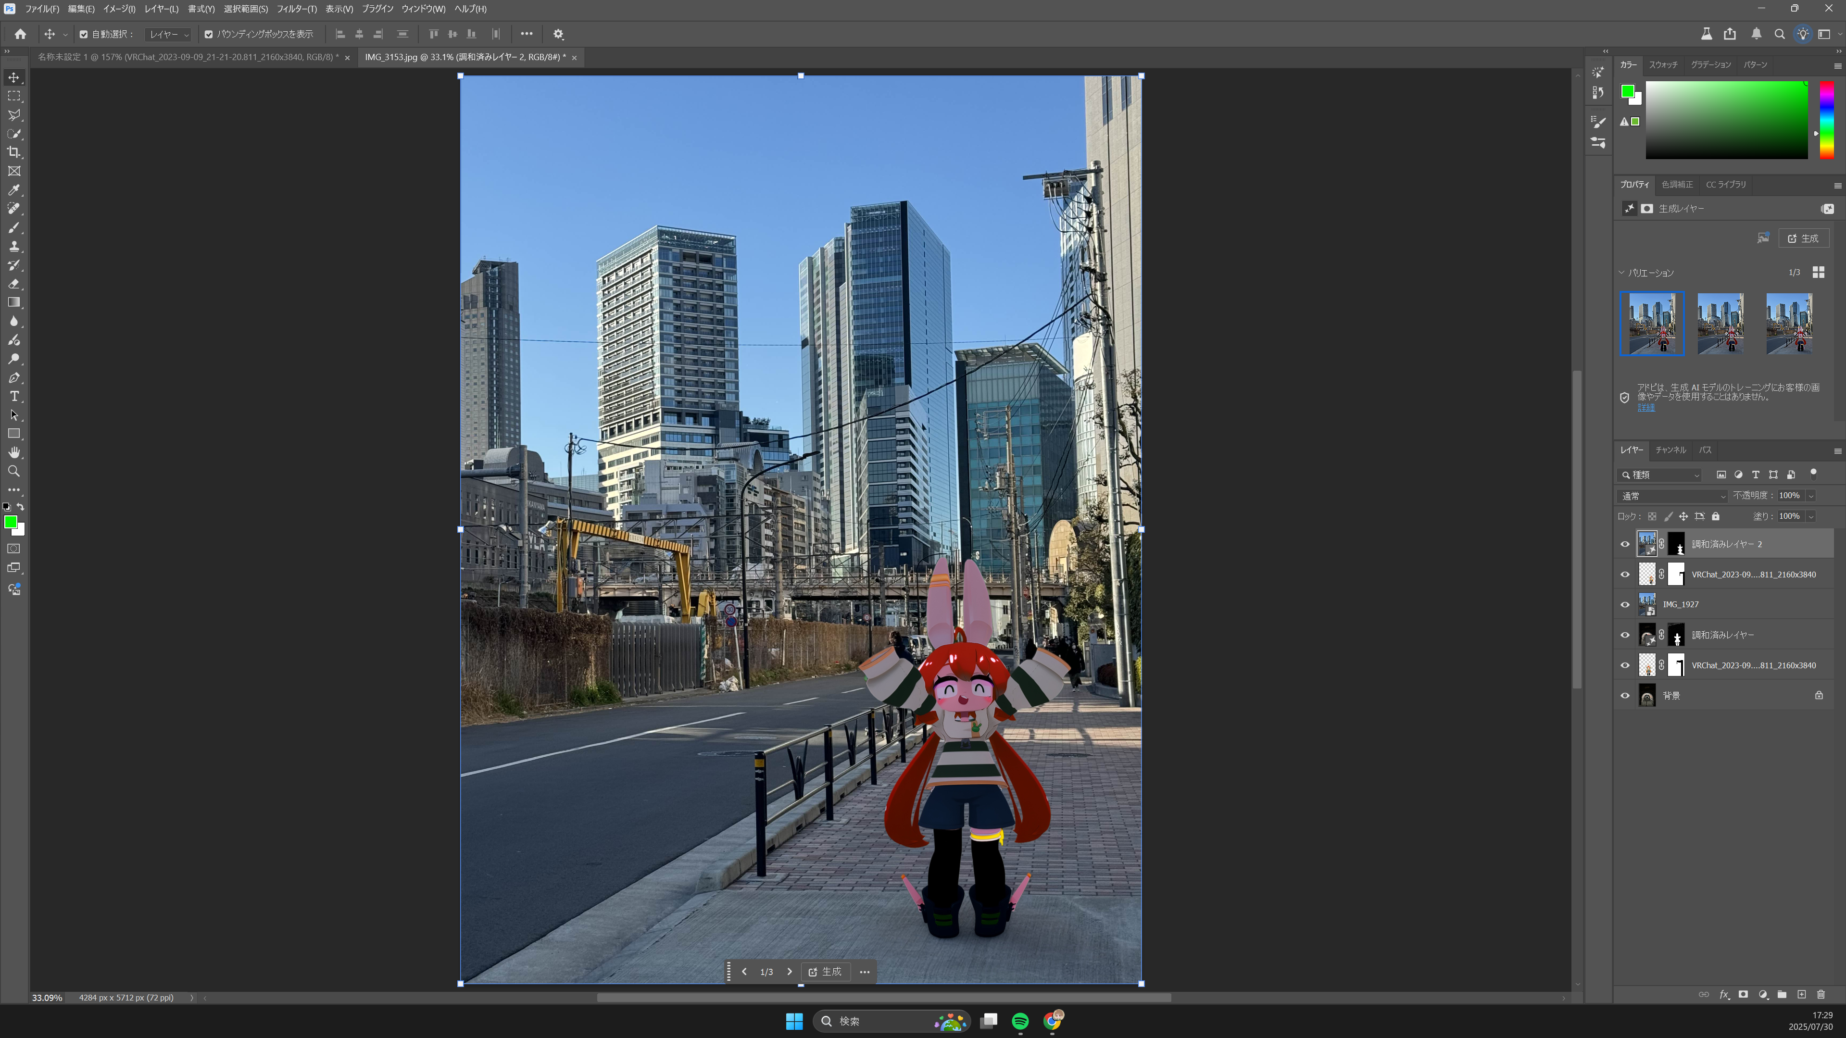Viewport: 1846px width, 1038px height.
Task: Go to the Photoshop Home screen
Action: tap(20, 34)
